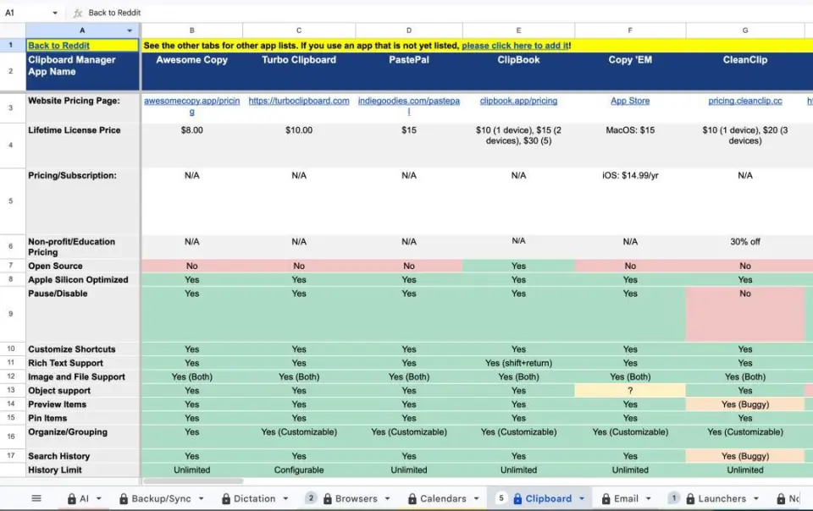Select 'Yes (Buggy)' in Preview Items row
813x511 pixels.
coord(745,404)
